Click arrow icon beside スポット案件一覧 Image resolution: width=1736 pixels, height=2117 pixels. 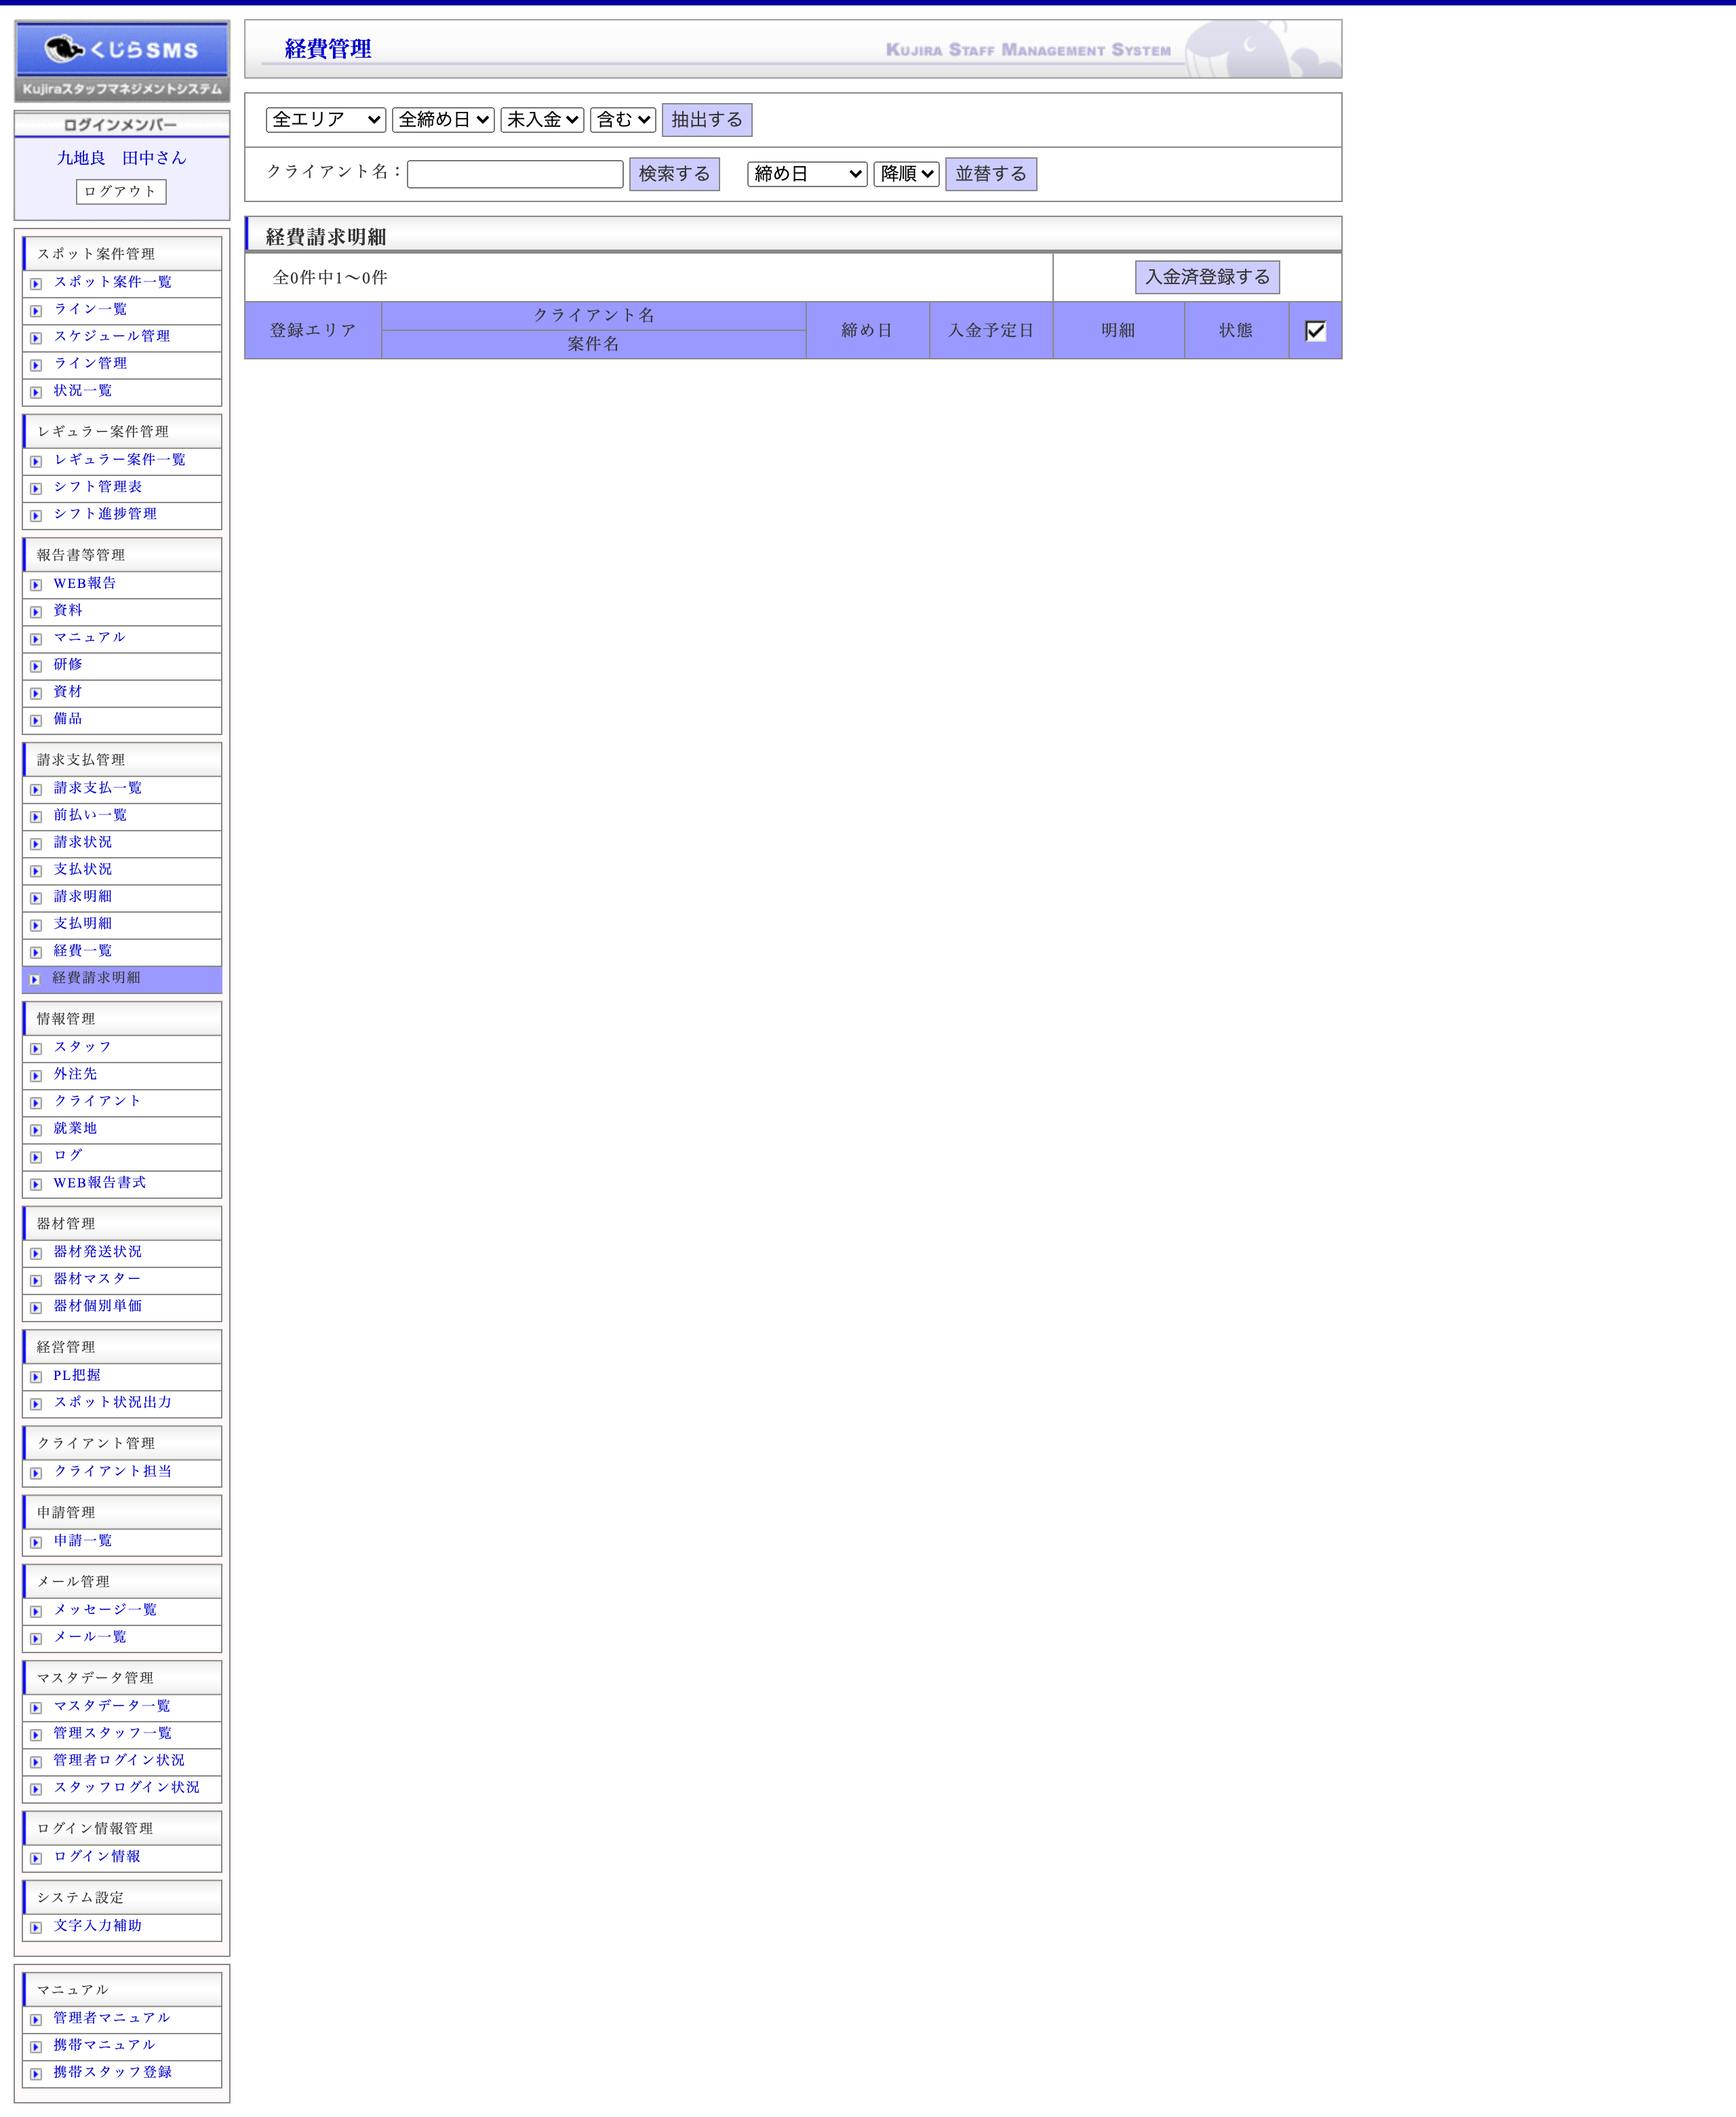36,284
